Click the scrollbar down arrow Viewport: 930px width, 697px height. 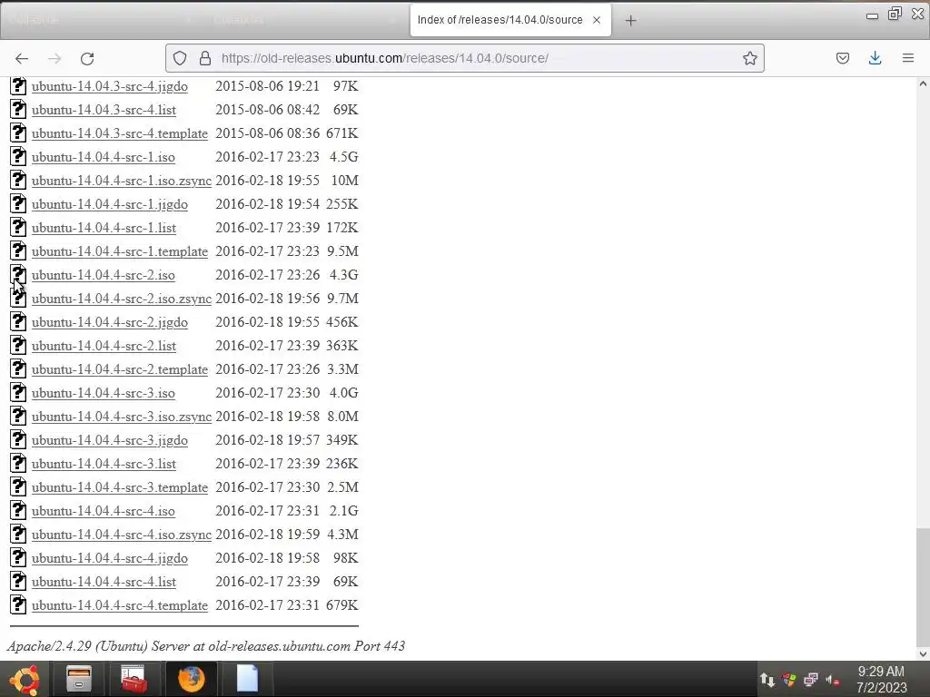(x=923, y=653)
